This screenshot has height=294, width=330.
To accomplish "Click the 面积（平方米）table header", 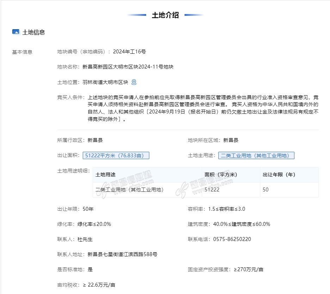I will click(x=221, y=175).
